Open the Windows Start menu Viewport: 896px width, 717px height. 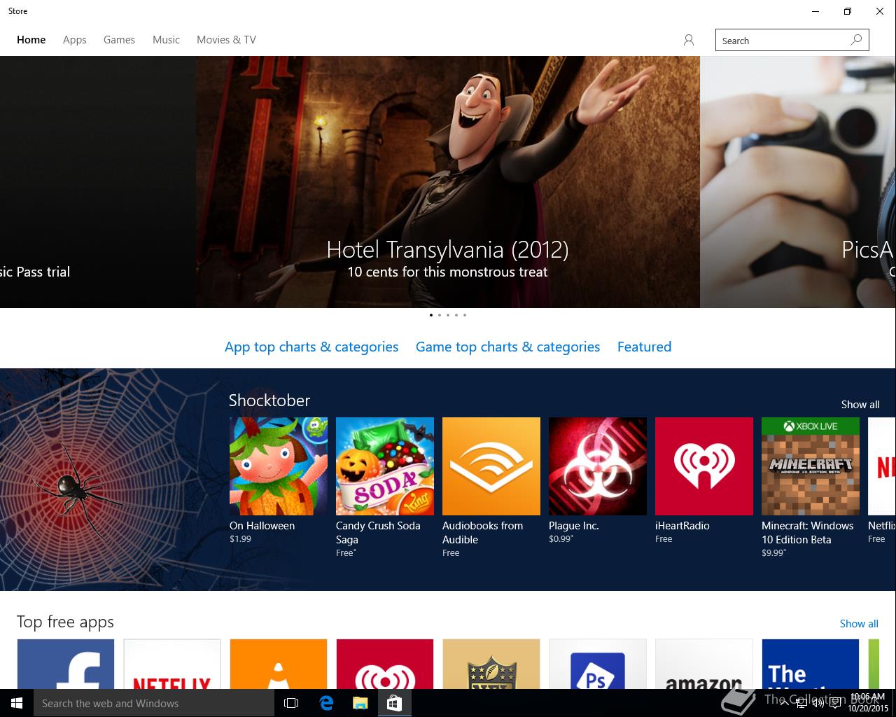click(x=17, y=703)
